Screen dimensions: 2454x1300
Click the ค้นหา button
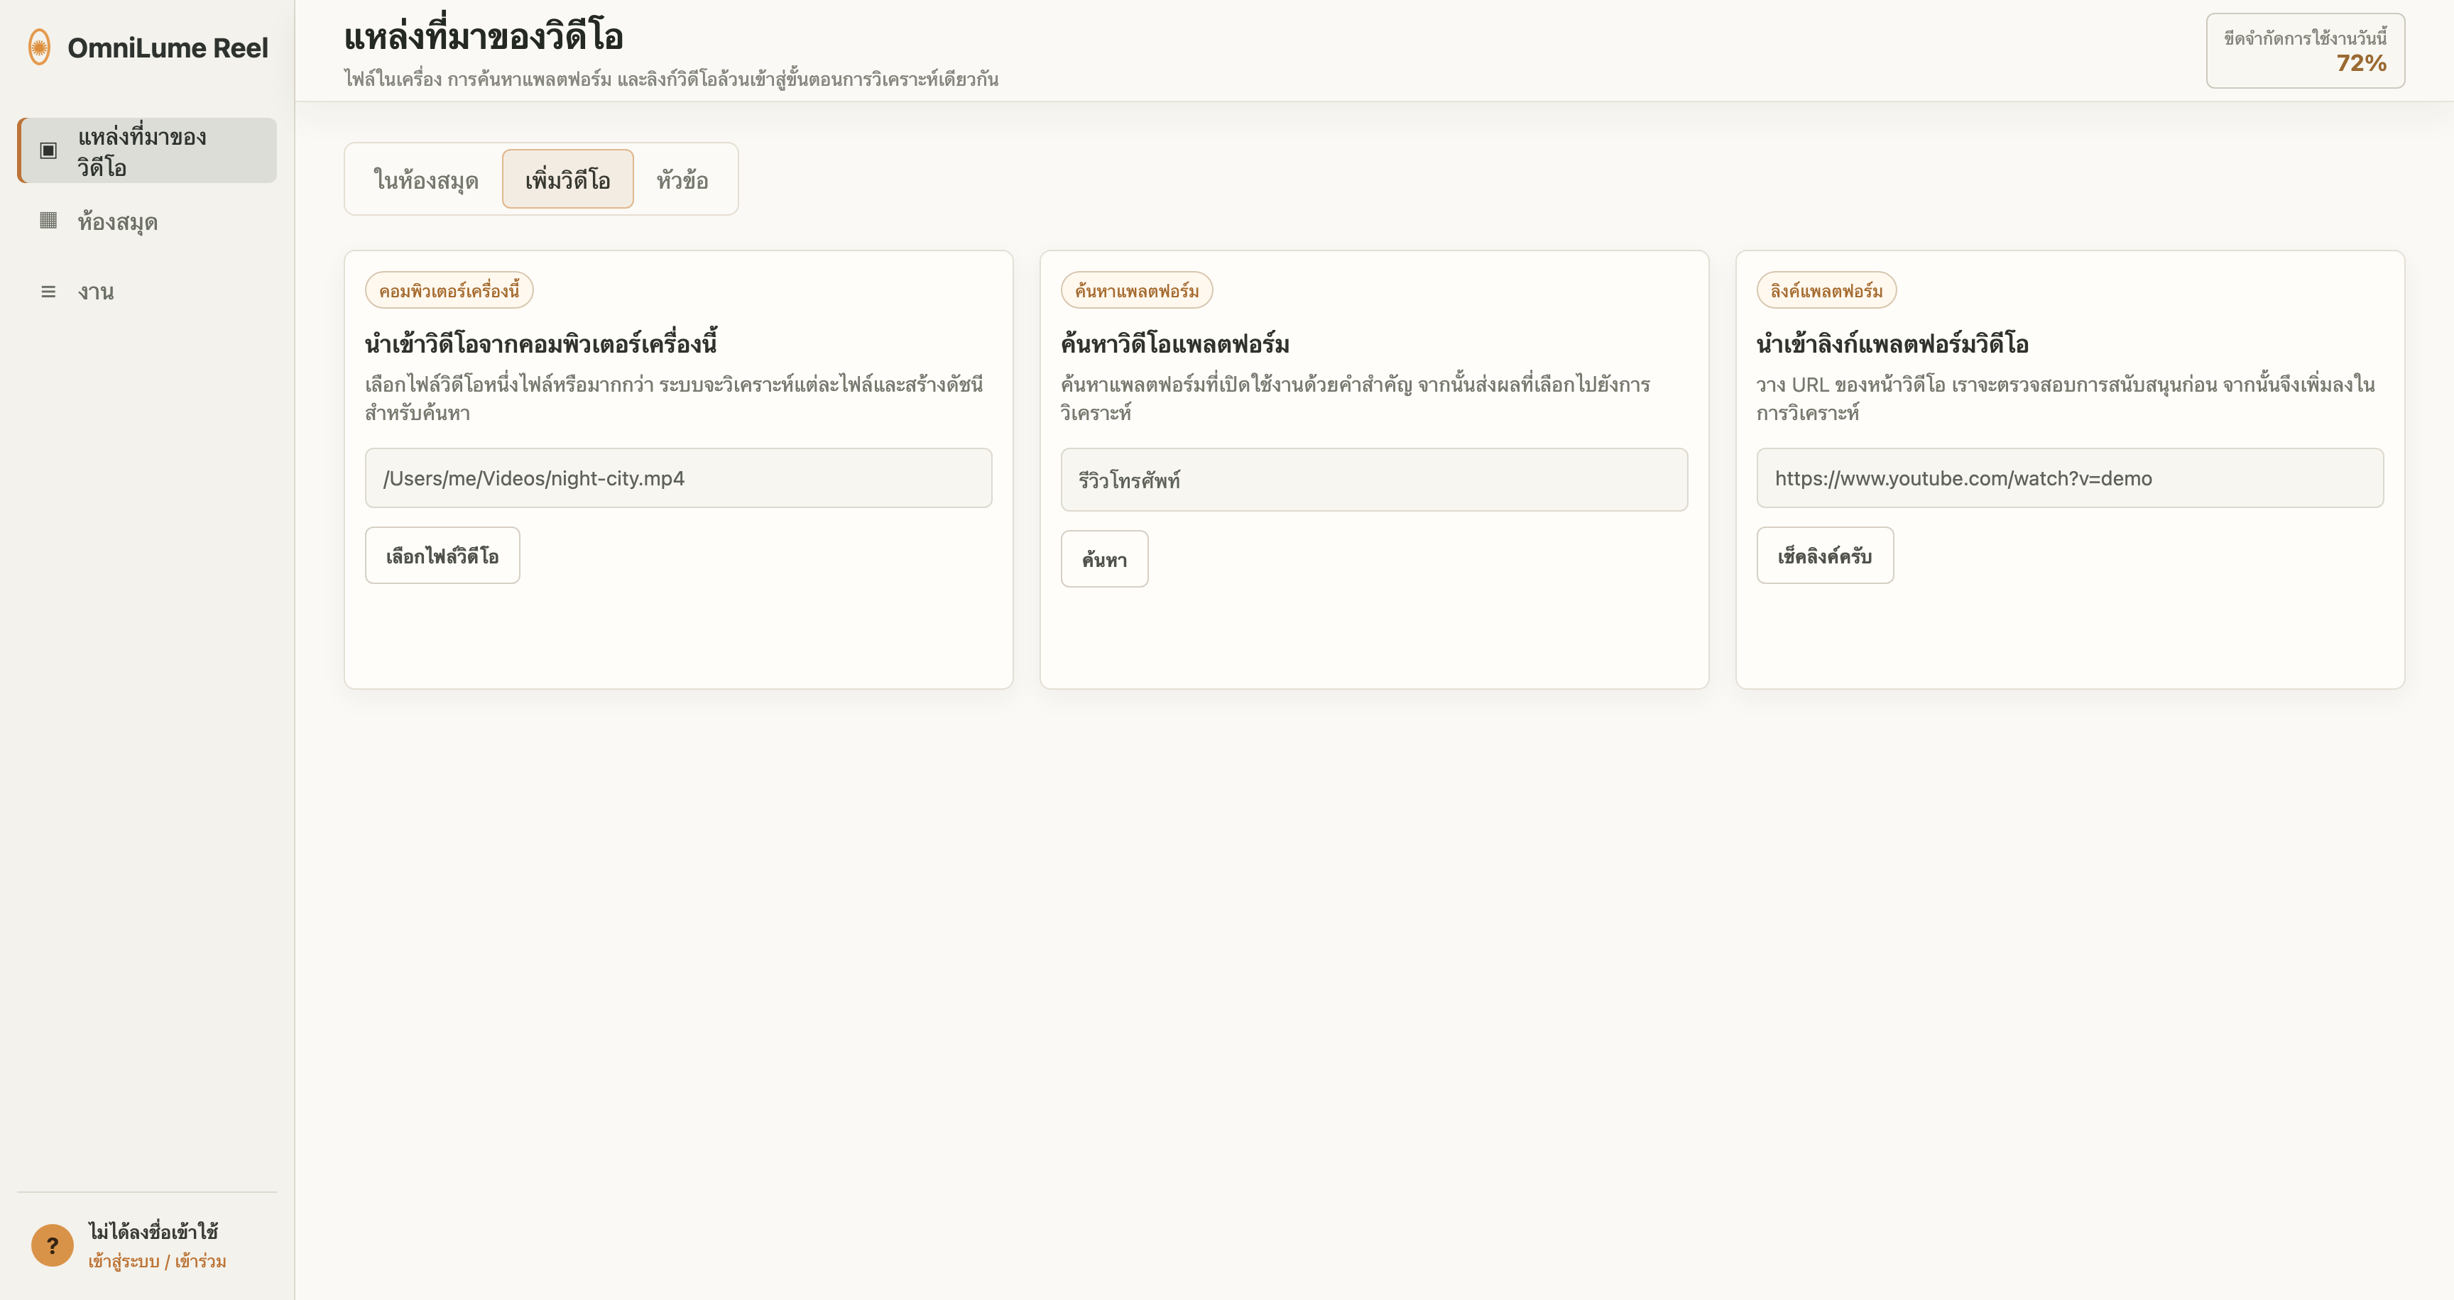point(1104,558)
